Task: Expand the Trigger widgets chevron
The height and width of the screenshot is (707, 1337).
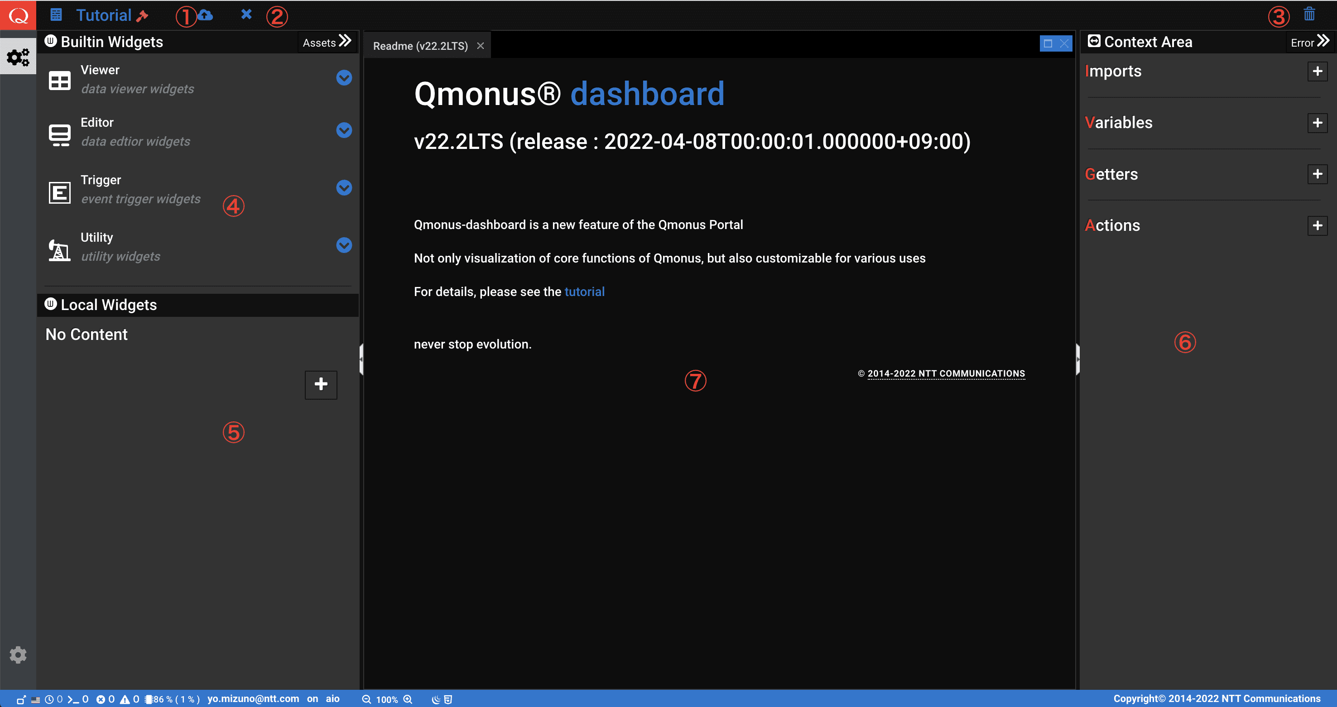Action: point(344,188)
